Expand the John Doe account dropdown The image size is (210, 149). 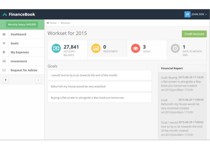click(x=199, y=14)
